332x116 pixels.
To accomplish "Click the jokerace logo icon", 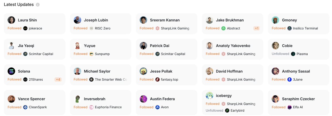I will 25,28.
